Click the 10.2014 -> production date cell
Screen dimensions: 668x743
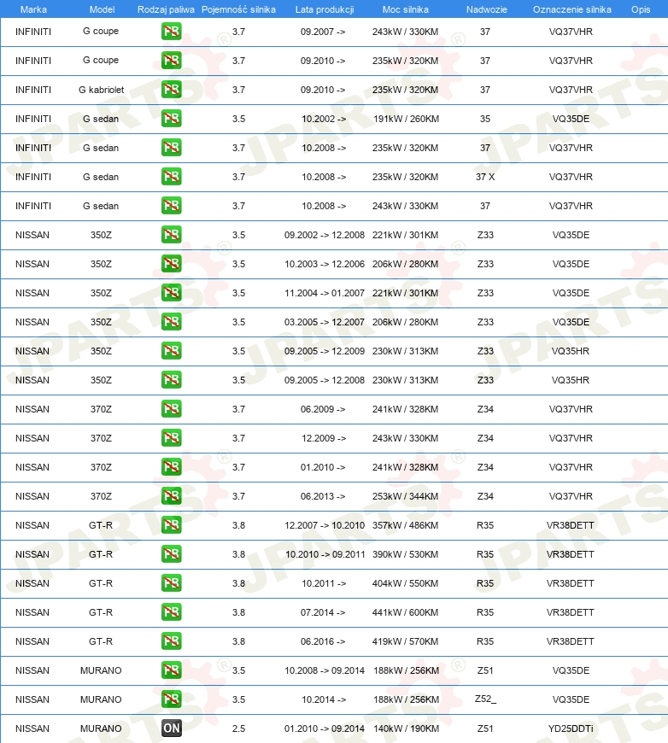pos(324,699)
